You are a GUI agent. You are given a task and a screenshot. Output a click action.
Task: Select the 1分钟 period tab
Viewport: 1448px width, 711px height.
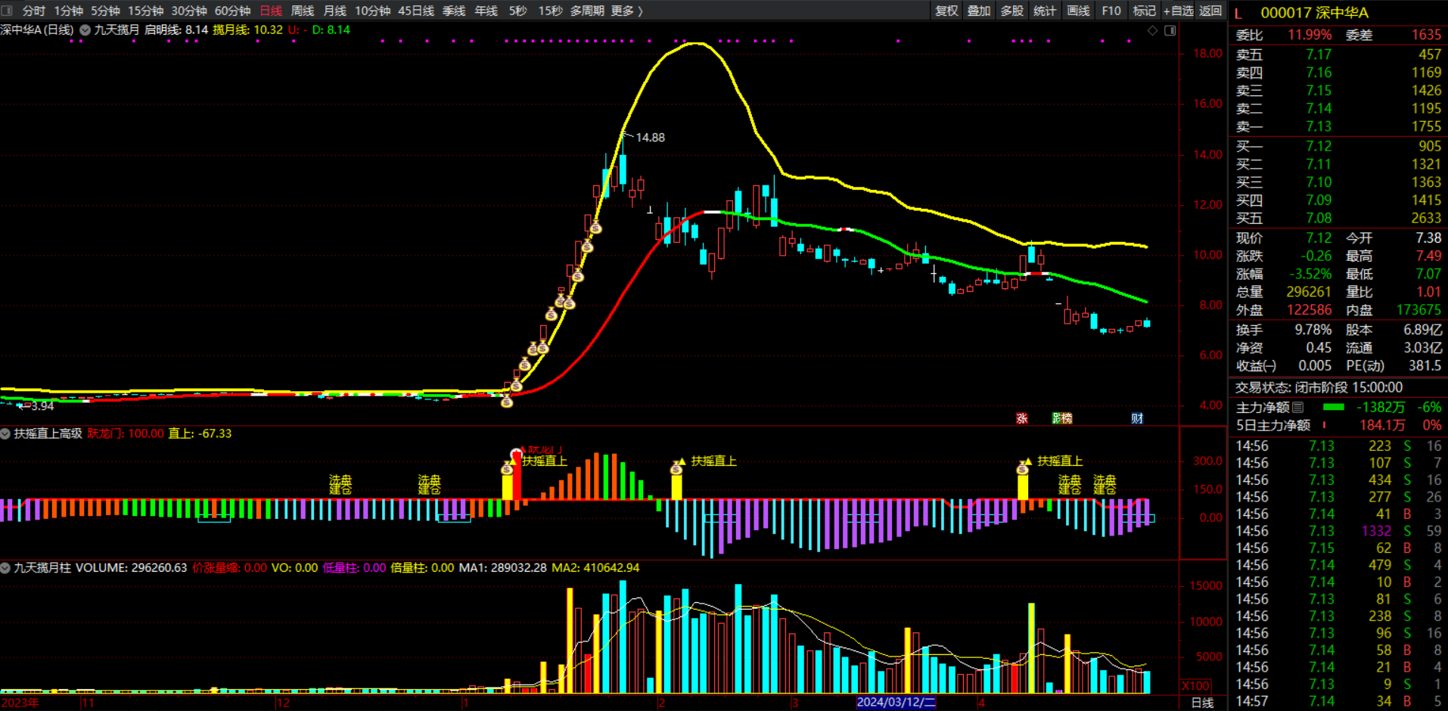[x=68, y=11]
